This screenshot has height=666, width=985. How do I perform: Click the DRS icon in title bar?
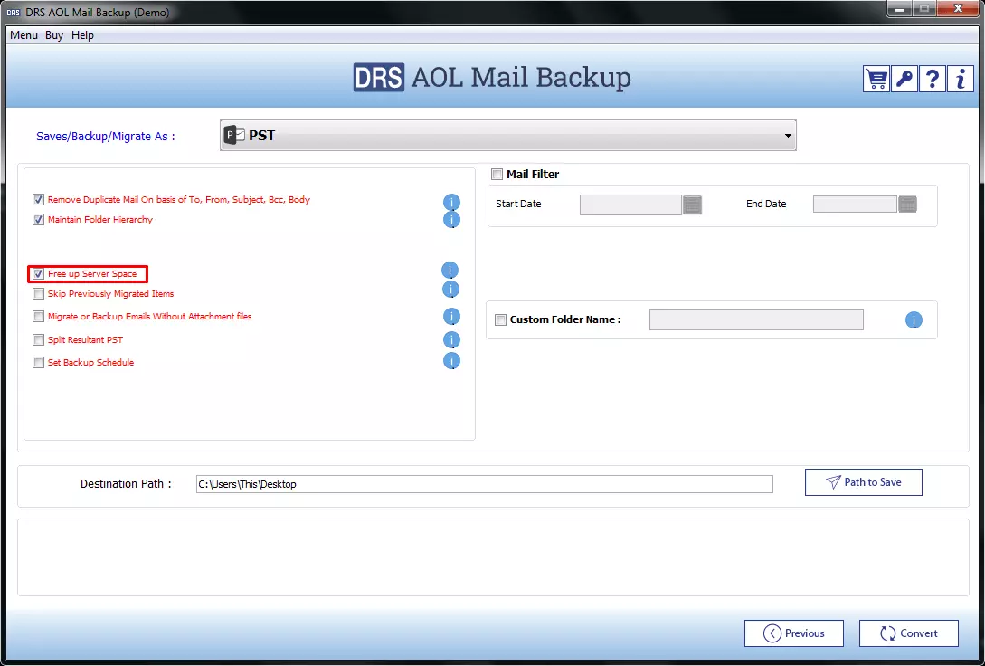point(14,13)
